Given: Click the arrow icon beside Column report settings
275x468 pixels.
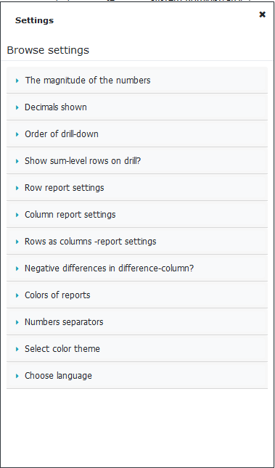Looking at the screenshot, I should (17, 215).
